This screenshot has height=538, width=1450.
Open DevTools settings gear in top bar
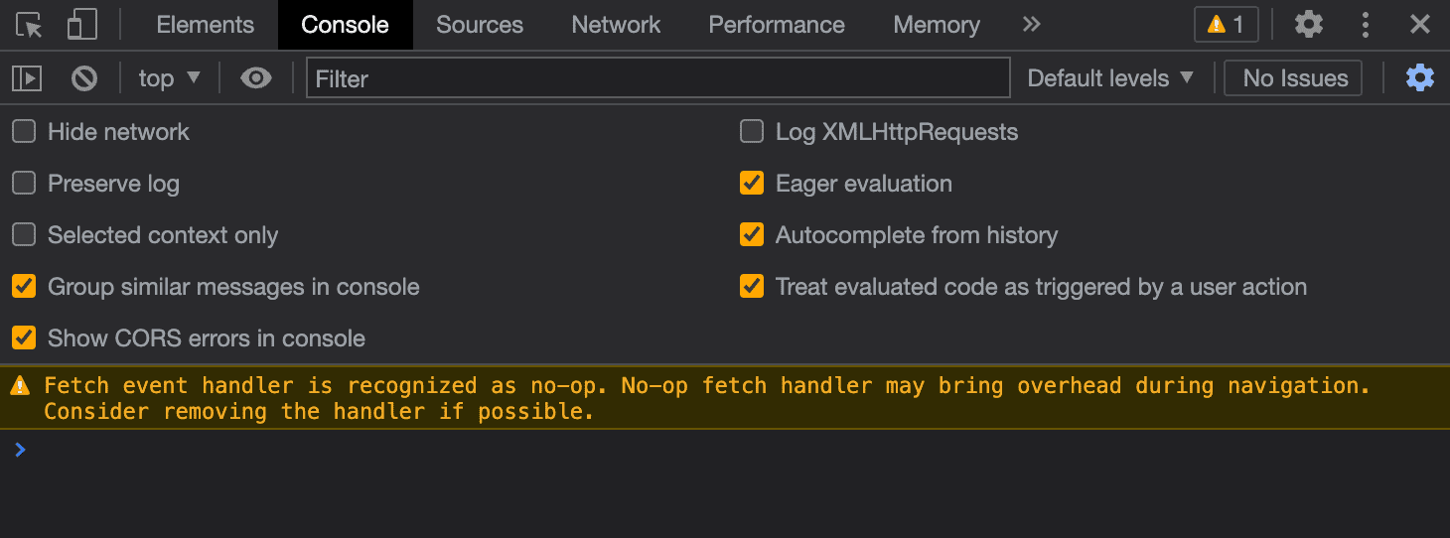click(x=1309, y=25)
